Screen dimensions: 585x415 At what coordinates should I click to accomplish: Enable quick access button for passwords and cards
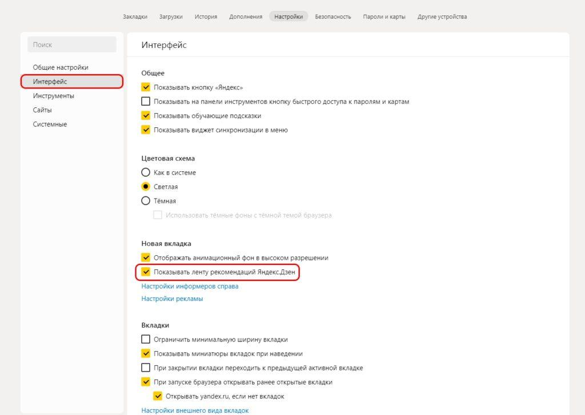(x=146, y=102)
